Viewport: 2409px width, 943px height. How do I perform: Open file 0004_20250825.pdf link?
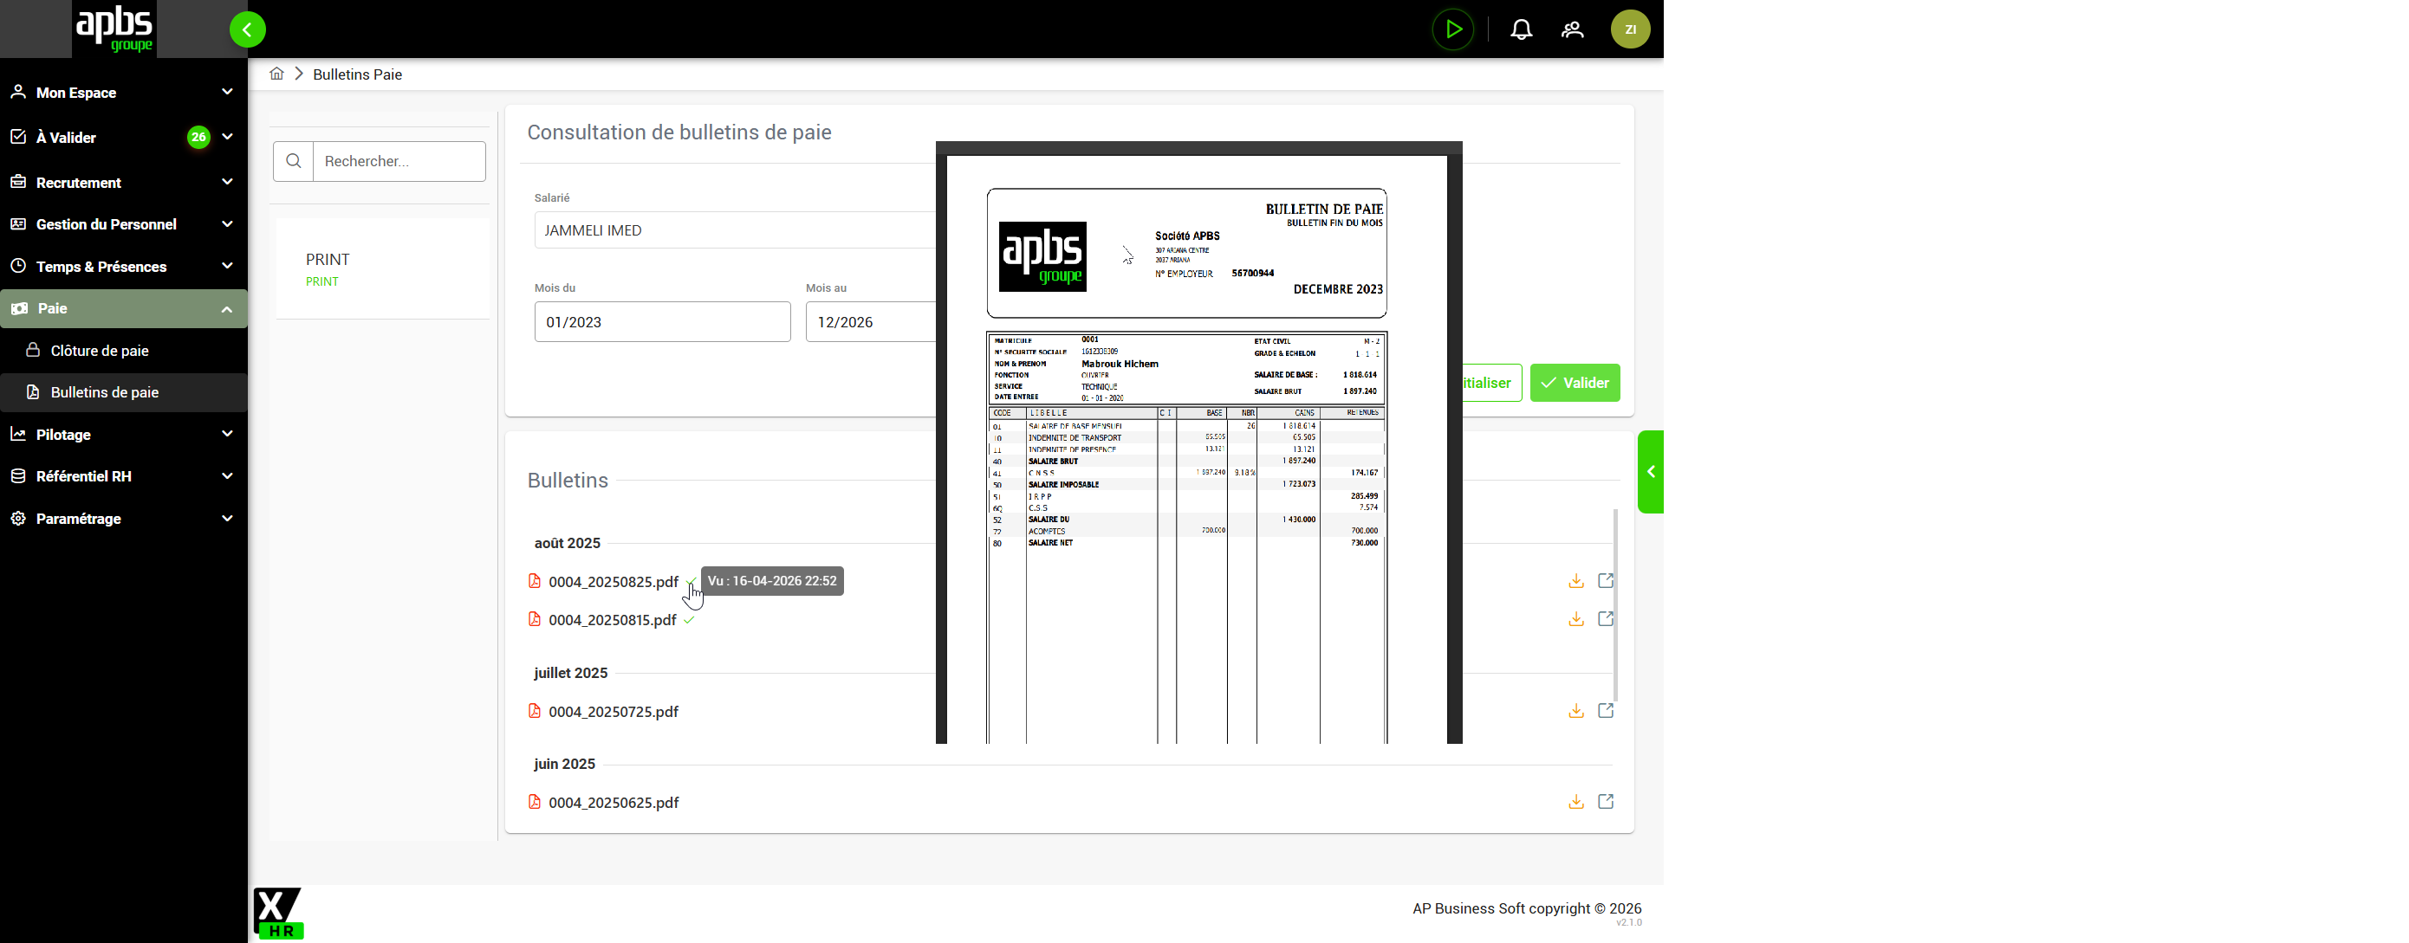[614, 581]
